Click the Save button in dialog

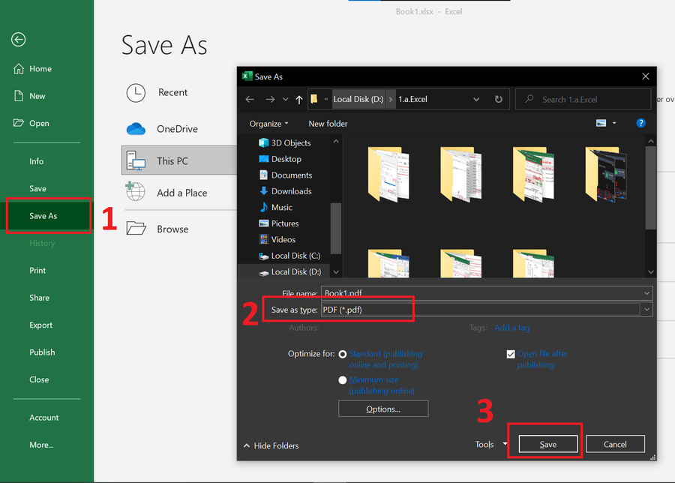click(548, 444)
